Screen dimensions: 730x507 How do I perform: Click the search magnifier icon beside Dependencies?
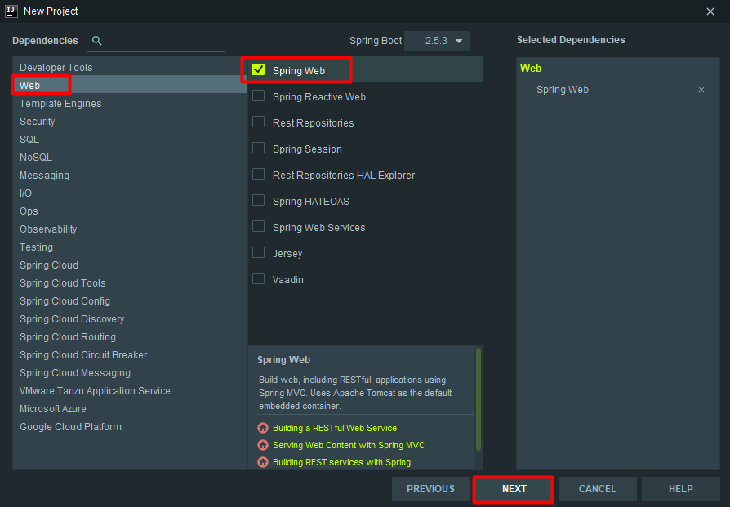(97, 41)
